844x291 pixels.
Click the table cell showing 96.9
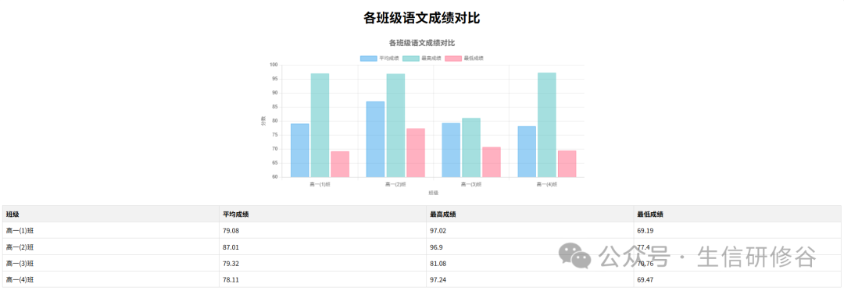[x=530, y=247]
